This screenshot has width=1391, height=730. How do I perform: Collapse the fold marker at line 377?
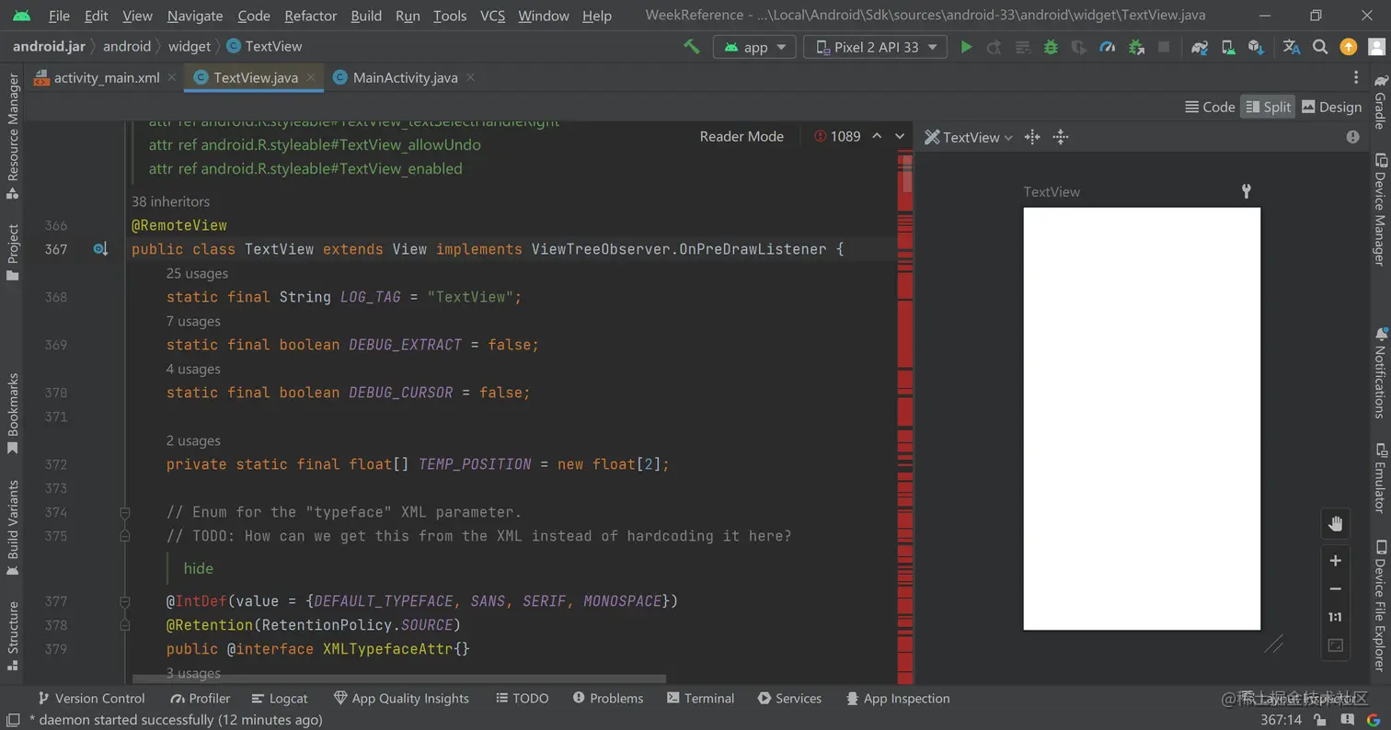coord(124,601)
